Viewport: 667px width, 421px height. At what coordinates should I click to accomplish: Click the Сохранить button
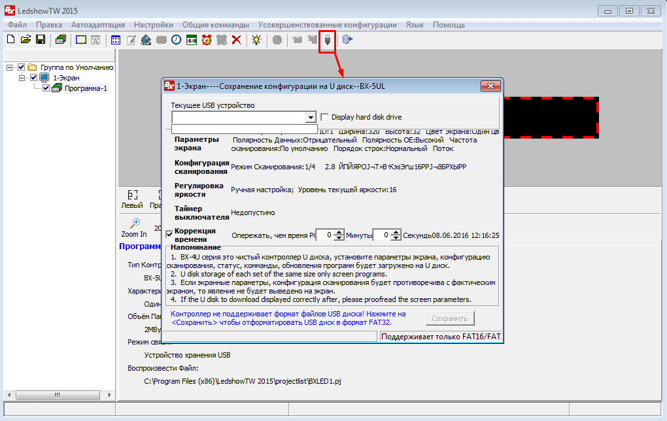tap(449, 318)
